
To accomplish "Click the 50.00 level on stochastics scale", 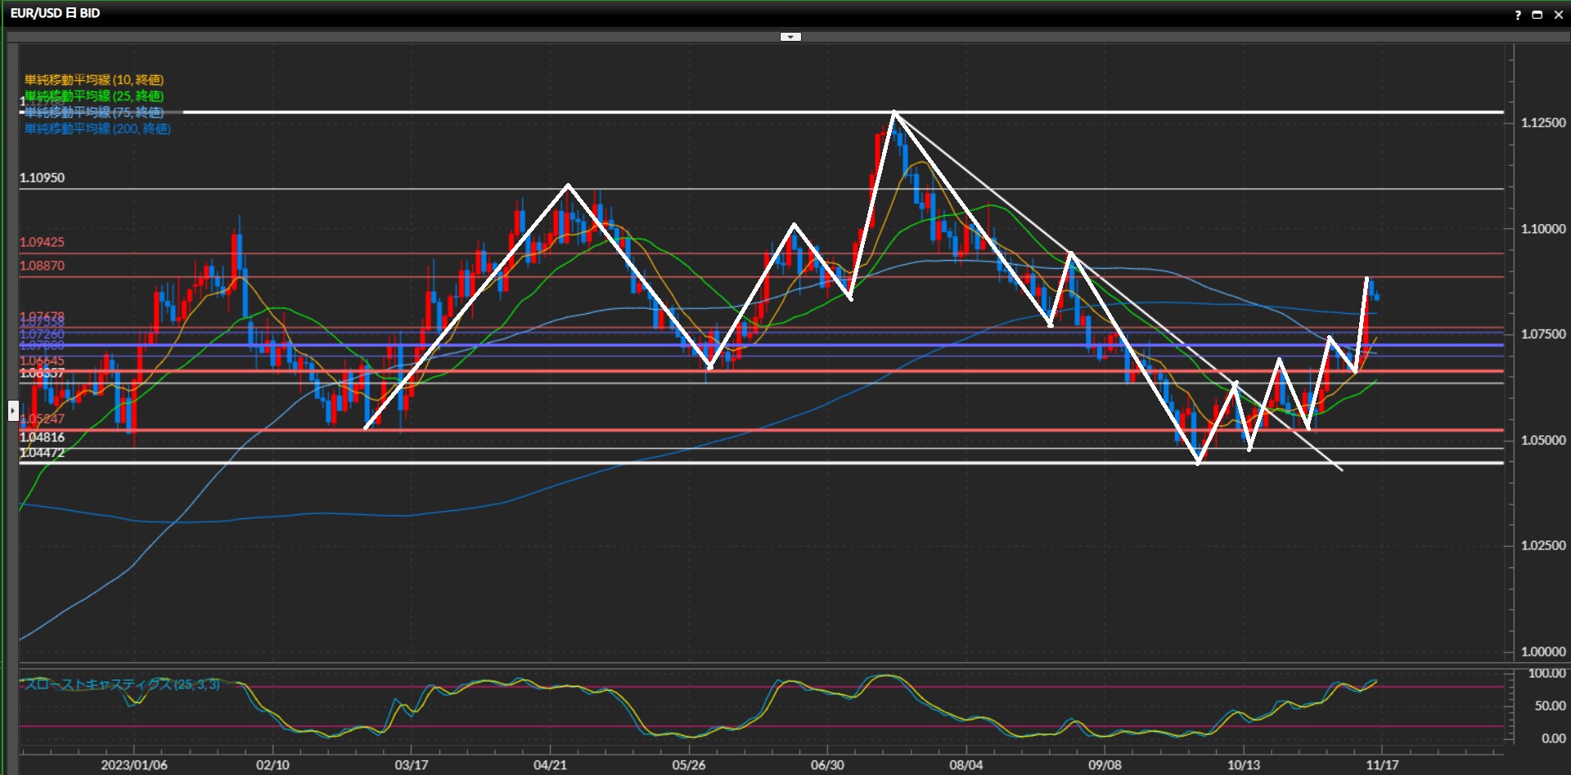I will pos(1550,706).
